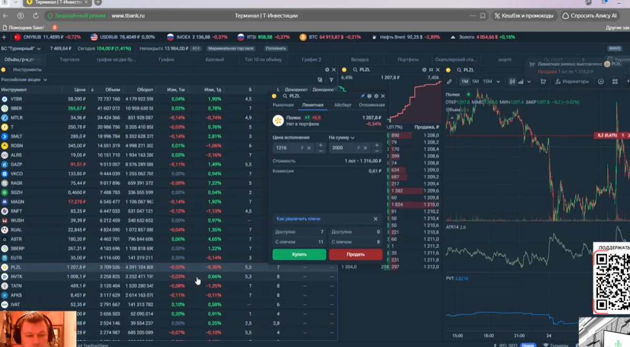Click circled plus icon in chart toolbar
Viewport: 630px width, 347px height.
(601, 82)
